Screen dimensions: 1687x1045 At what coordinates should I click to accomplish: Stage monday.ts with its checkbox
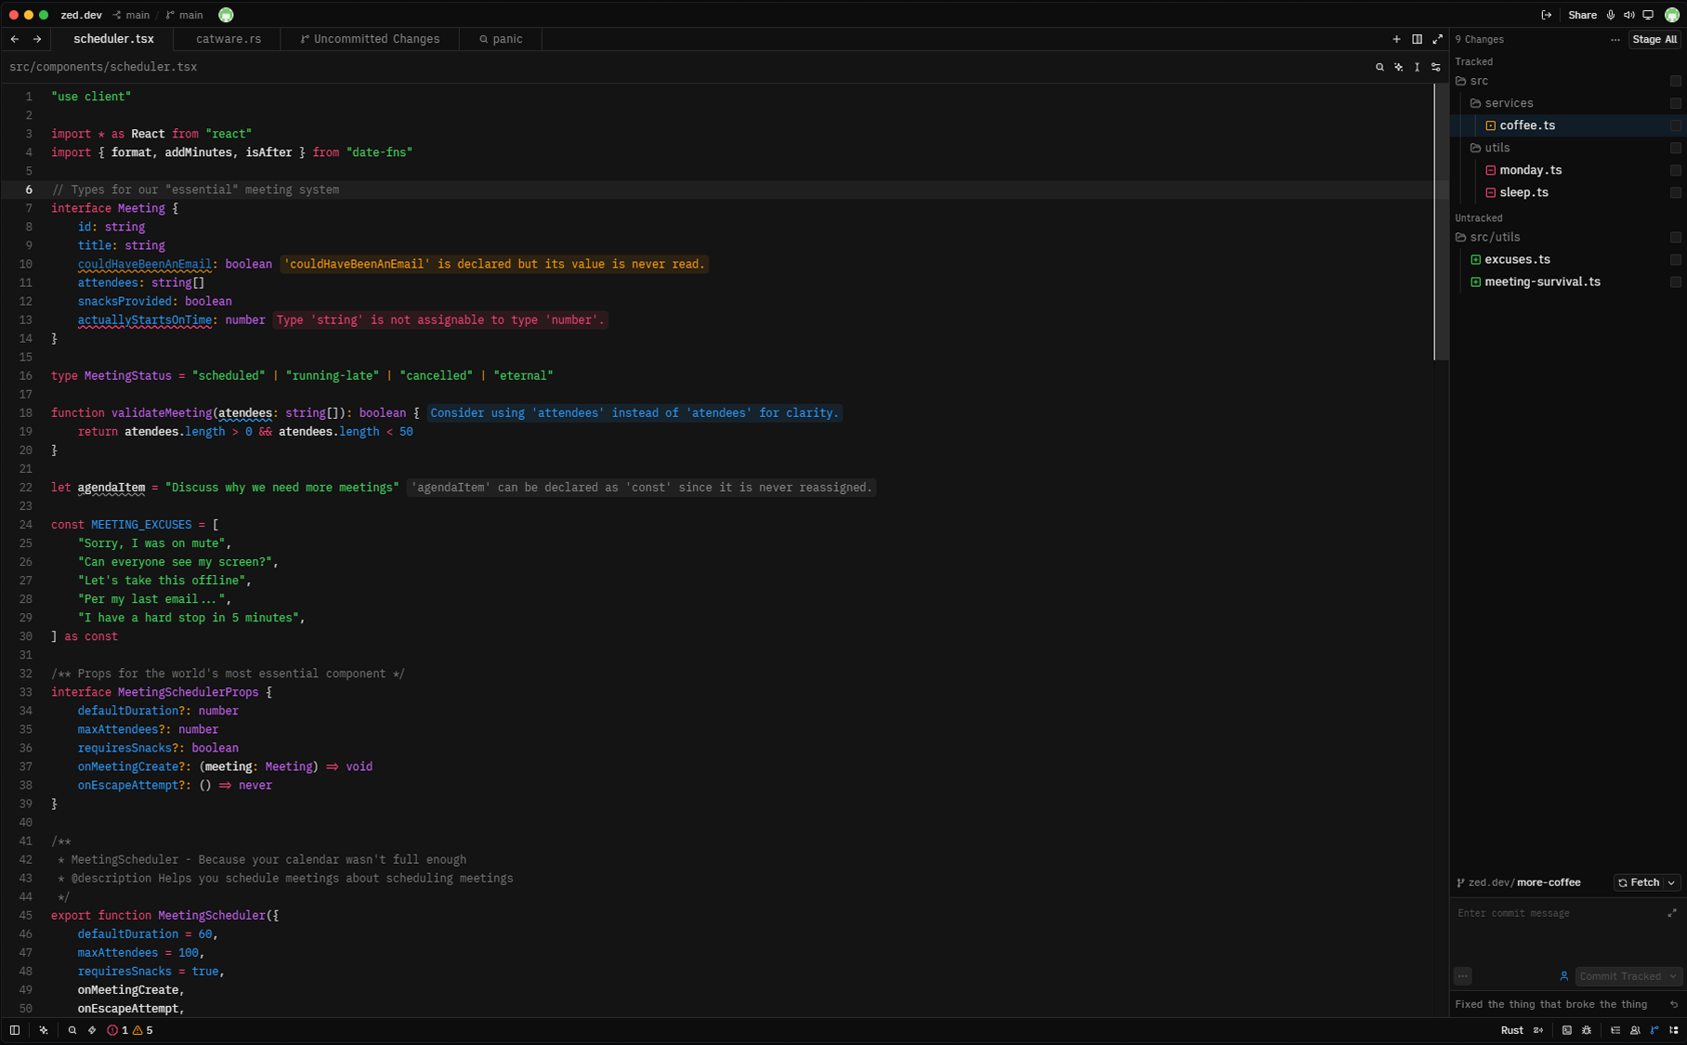[1676, 170]
